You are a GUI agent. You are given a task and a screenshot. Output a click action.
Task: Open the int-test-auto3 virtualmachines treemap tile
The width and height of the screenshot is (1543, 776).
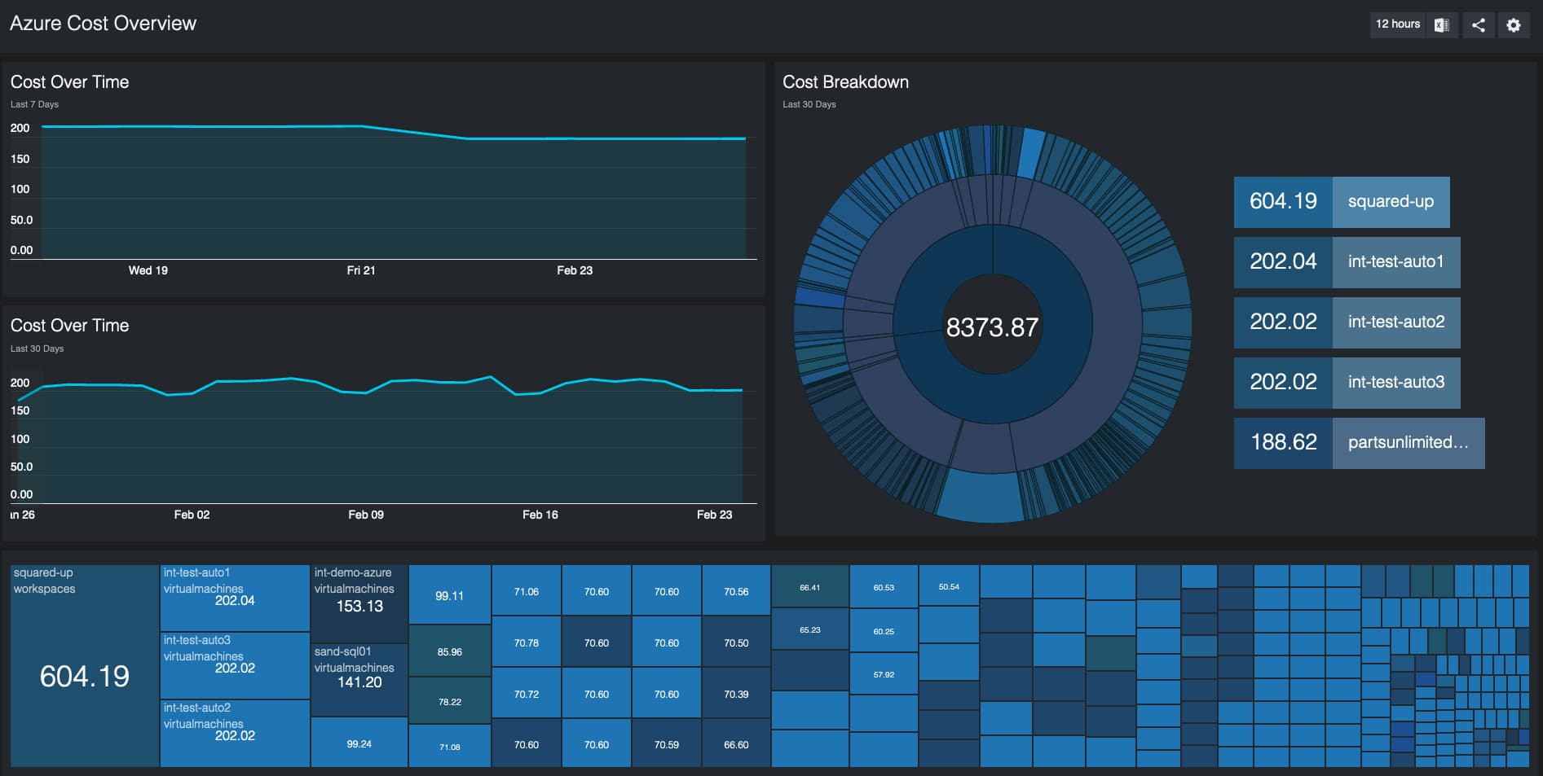pos(235,666)
